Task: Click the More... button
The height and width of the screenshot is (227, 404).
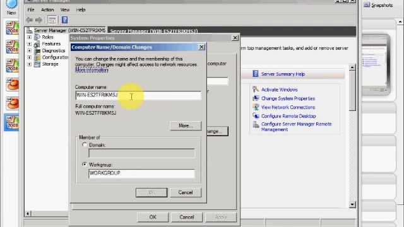Action: click(x=186, y=125)
